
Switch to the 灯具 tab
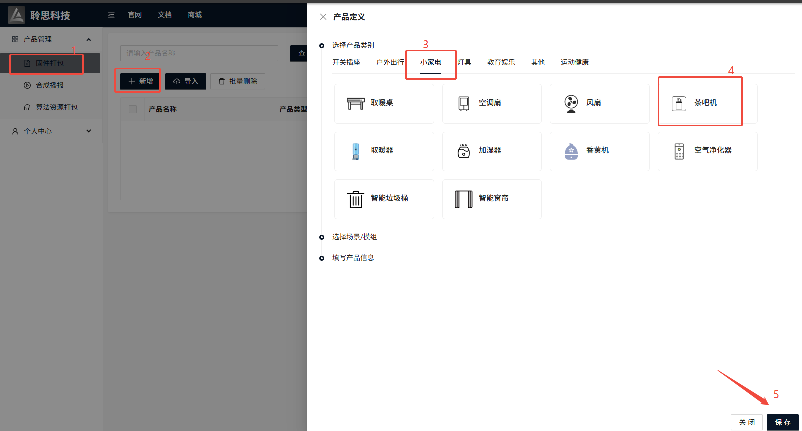[464, 62]
